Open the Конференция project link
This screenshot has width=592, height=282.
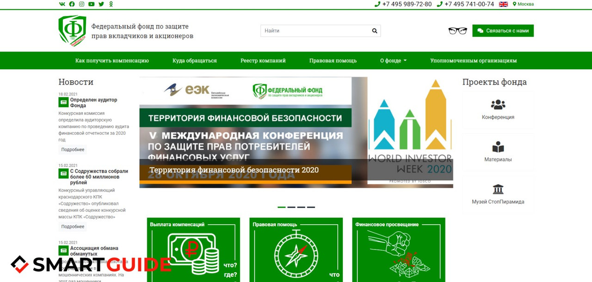coord(498,117)
